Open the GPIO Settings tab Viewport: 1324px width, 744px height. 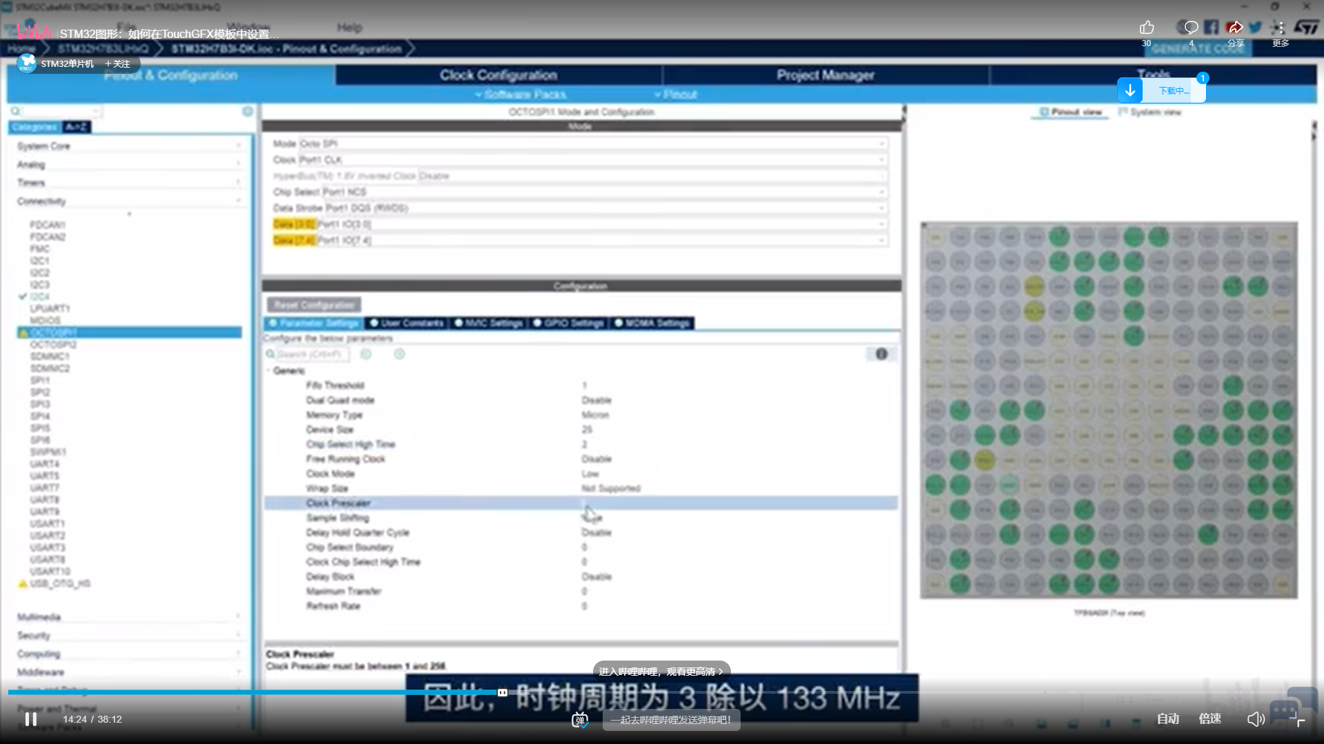coord(568,323)
